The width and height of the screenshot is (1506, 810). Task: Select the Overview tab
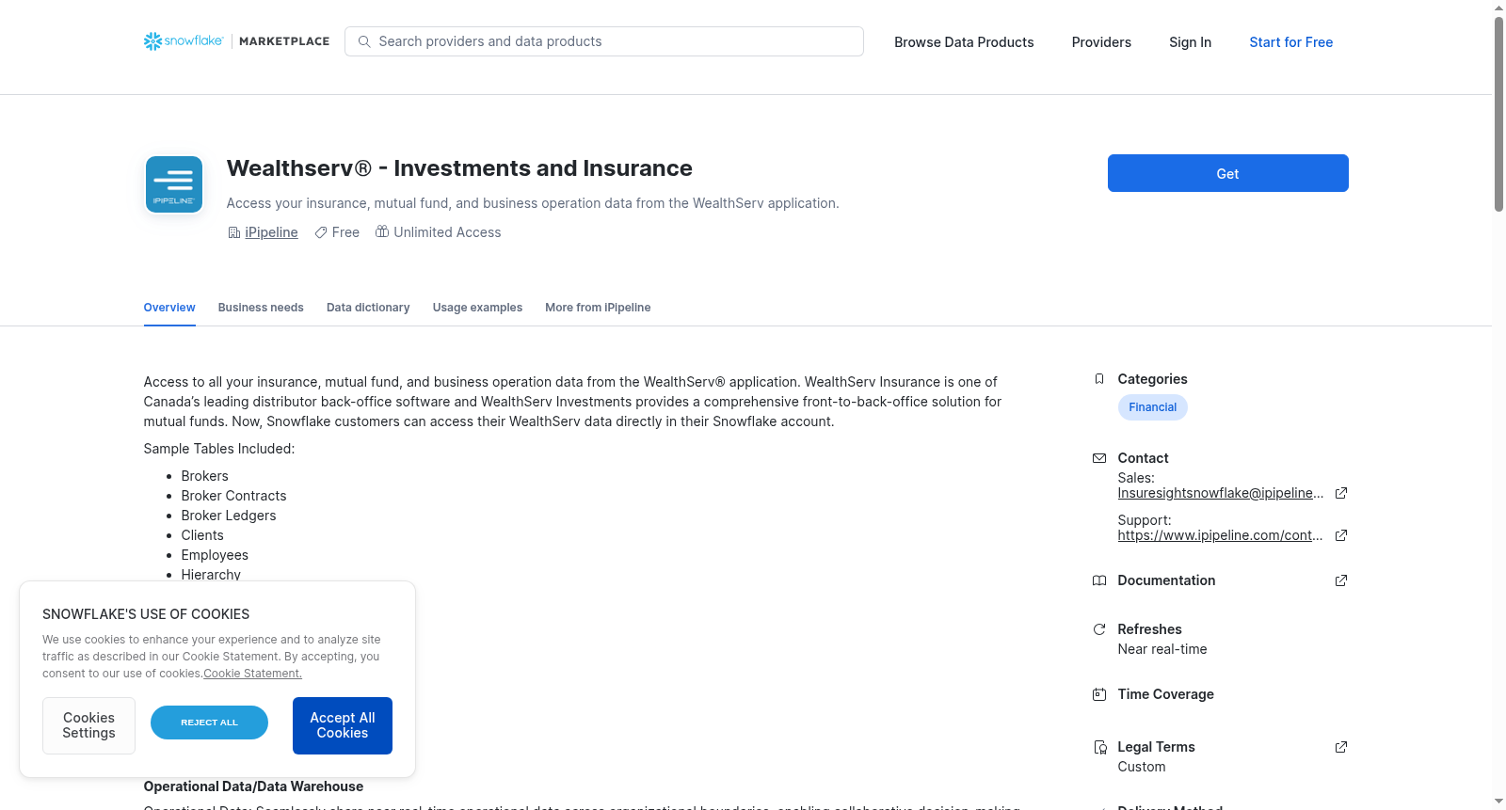[x=169, y=308]
